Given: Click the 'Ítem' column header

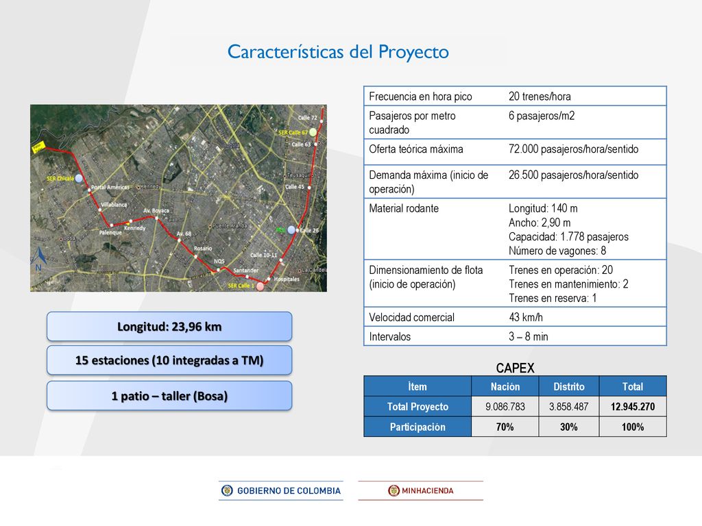Looking at the screenshot, I should [x=417, y=386].
